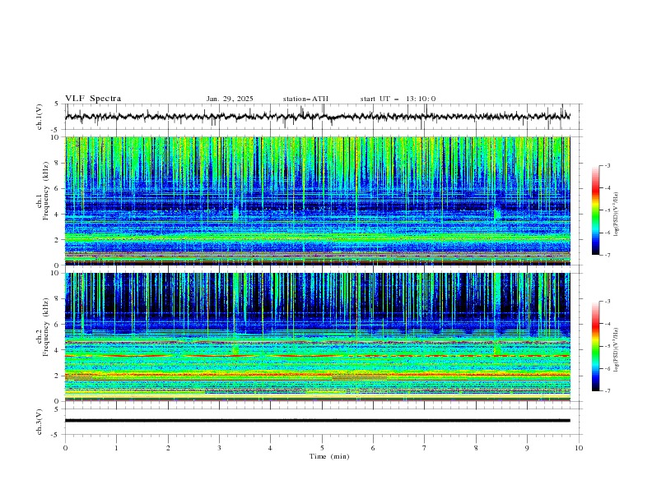
Task: Click the ch.3(V) axis label
Action: 40,422
